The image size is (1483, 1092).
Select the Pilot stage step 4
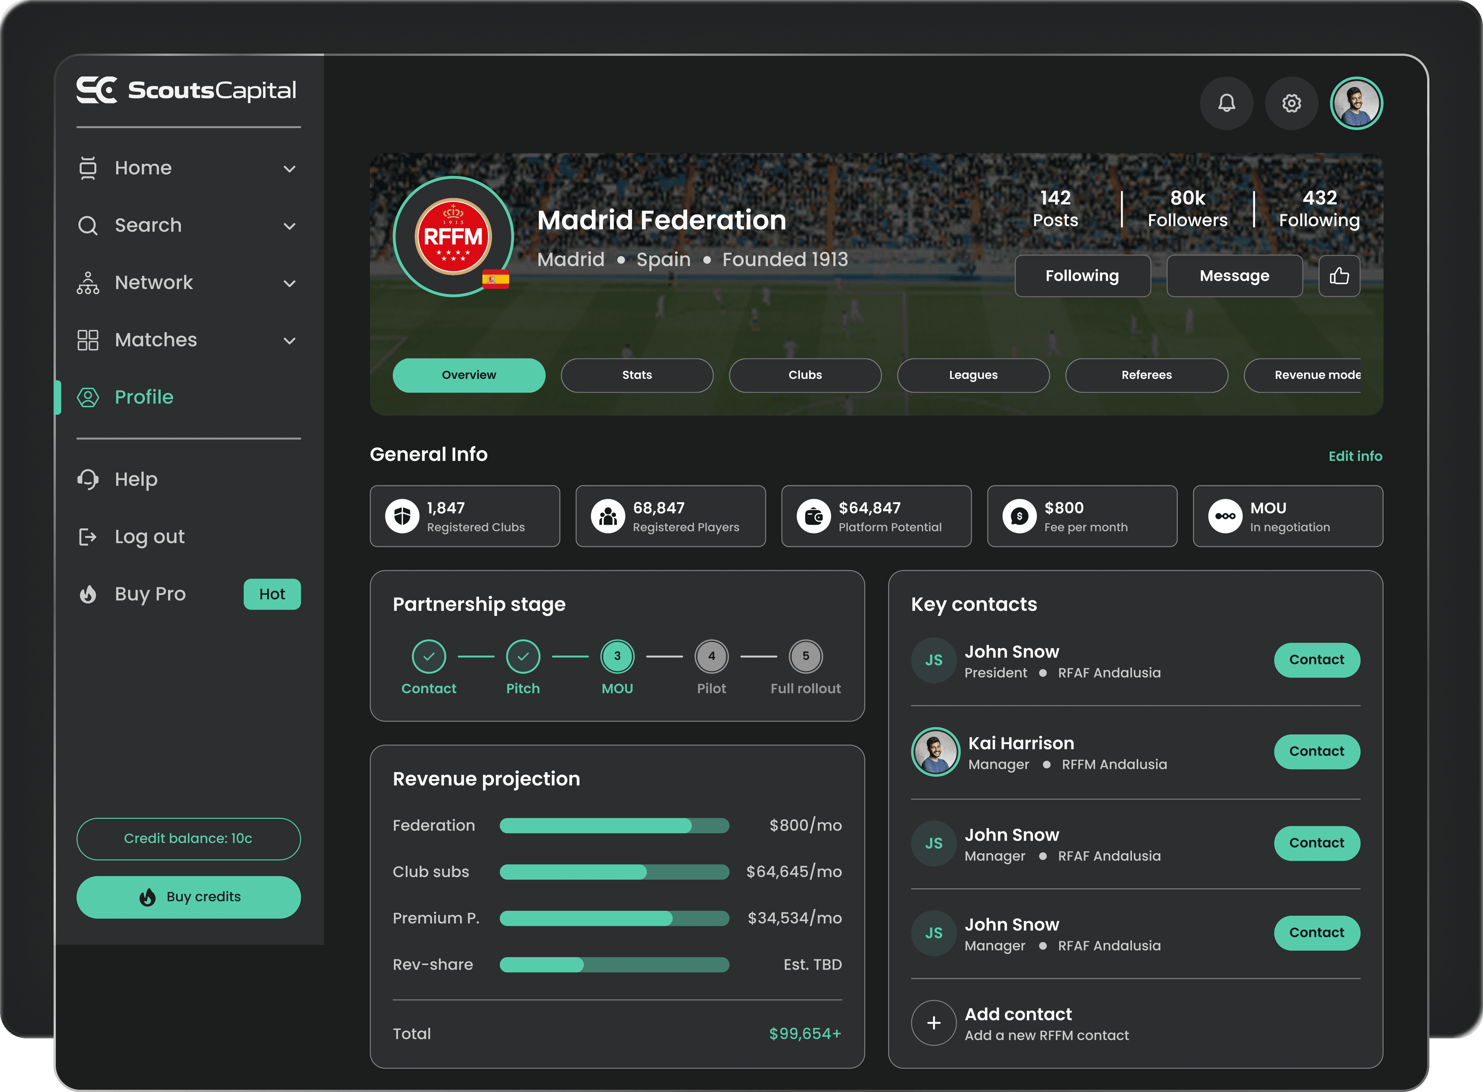click(711, 656)
